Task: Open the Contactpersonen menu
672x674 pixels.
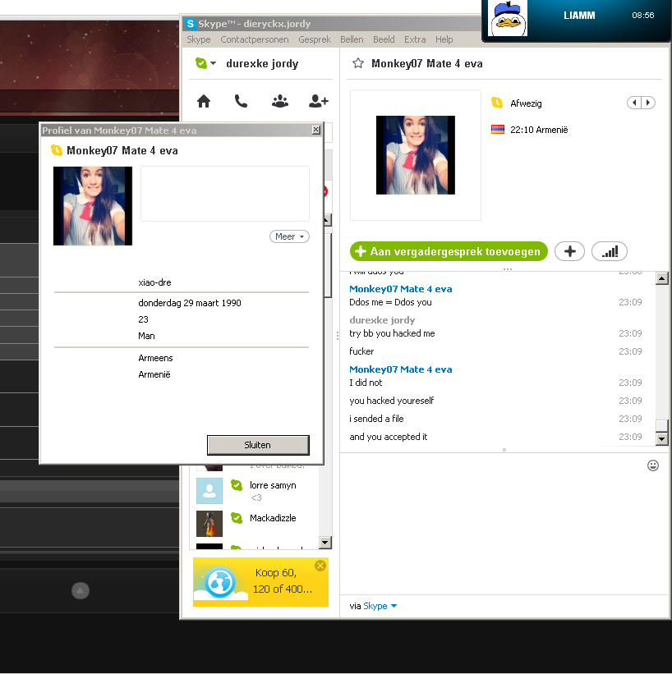Action: pos(255,39)
